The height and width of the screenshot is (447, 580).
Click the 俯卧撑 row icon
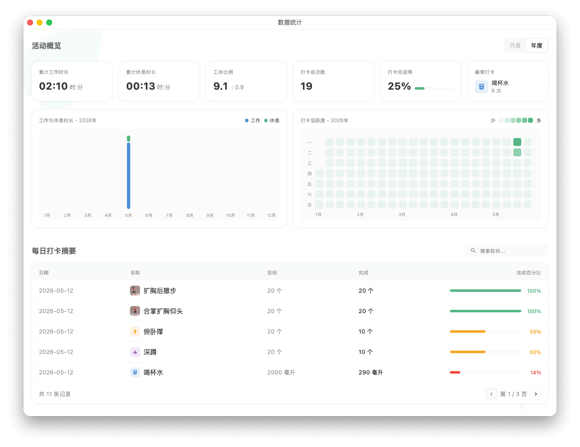coord(135,331)
